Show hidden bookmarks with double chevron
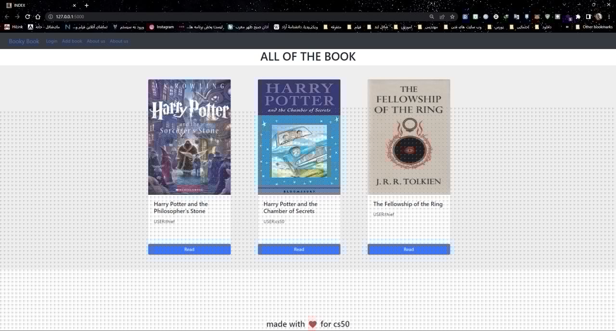Screen dimensions: 616x331 (567, 27)
